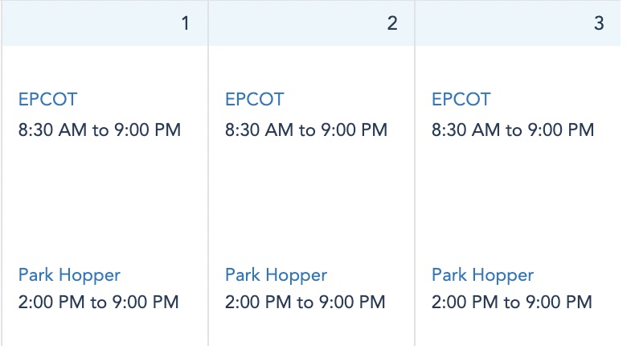
Task: Click Park Hopper 2:00 PM hours, day 1
Action: pyautogui.click(x=98, y=303)
